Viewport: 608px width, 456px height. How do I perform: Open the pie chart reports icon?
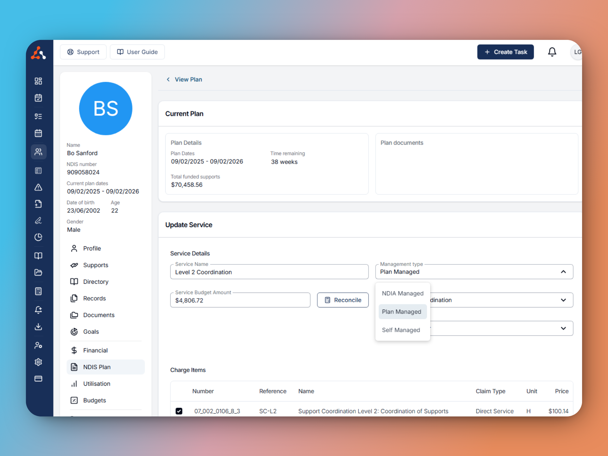click(38, 237)
